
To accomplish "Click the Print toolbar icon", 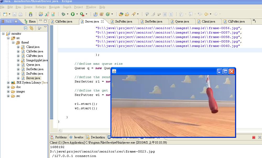I will click(x=21, y=14).
